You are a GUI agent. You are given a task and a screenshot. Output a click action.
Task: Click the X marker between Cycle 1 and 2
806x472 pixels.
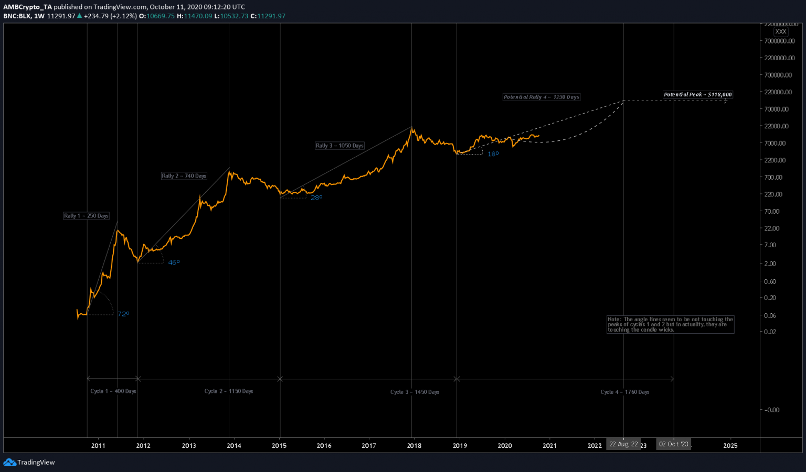(x=138, y=378)
